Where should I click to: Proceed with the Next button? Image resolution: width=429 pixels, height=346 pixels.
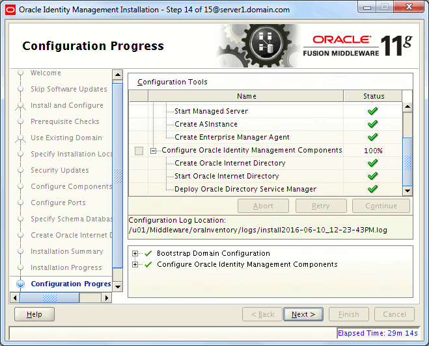(x=303, y=314)
